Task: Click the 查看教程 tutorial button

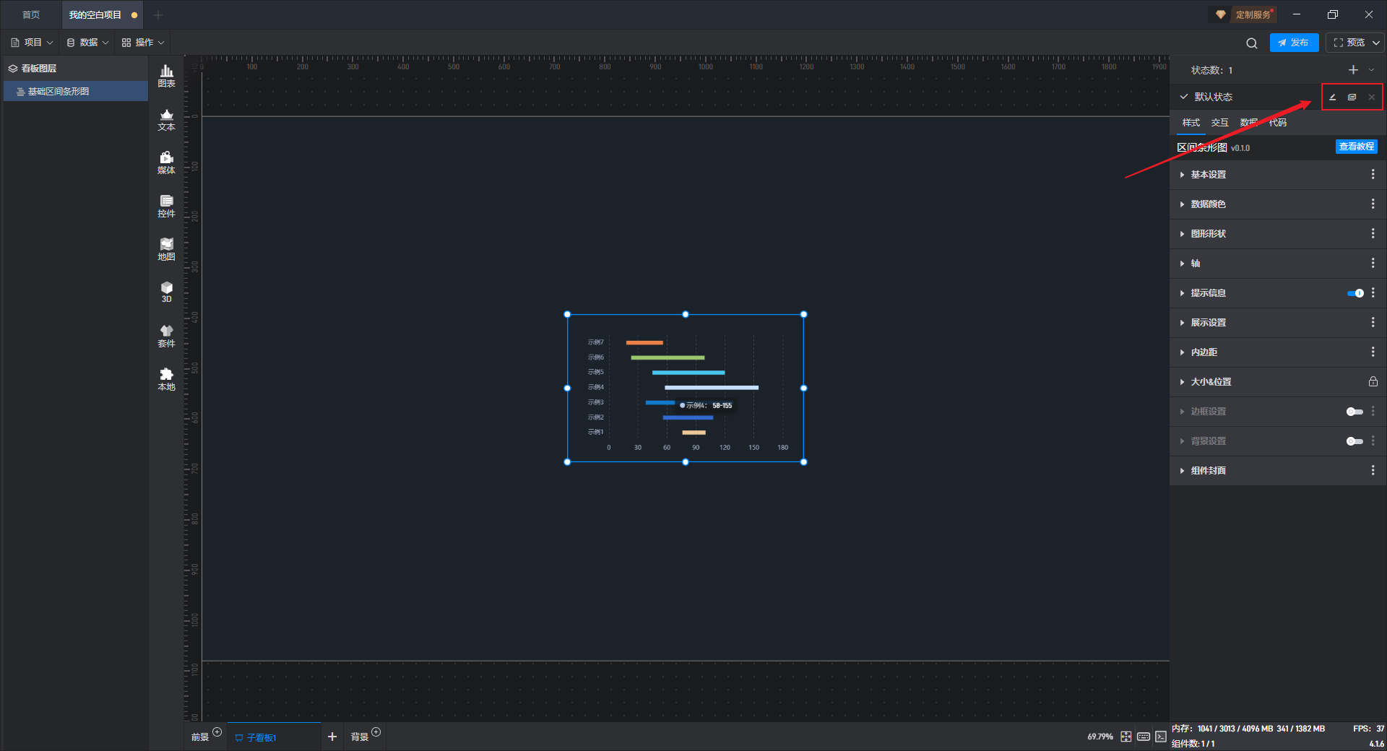Action: tap(1356, 147)
